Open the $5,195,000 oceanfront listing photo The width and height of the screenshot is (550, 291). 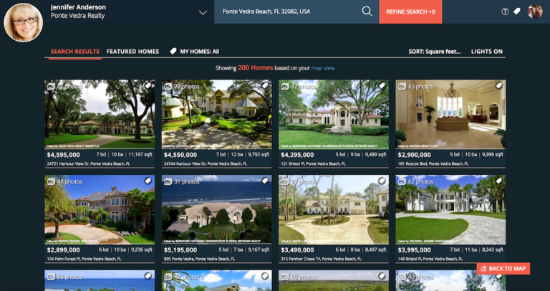(x=216, y=209)
